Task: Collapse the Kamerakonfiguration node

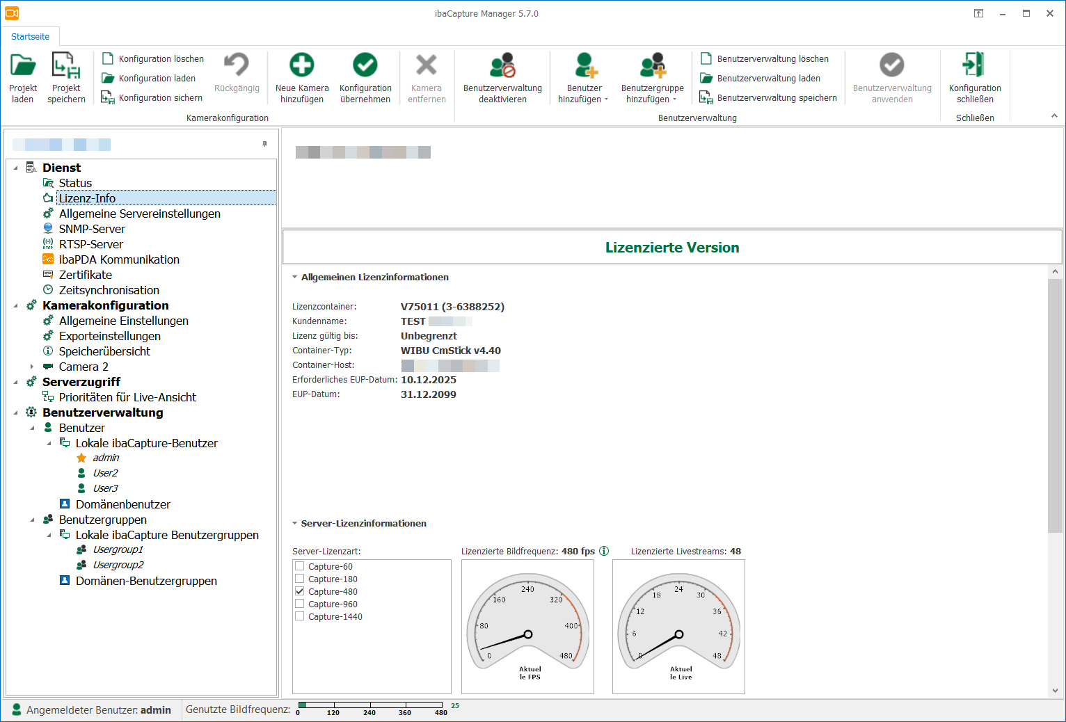Action: [x=16, y=305]
